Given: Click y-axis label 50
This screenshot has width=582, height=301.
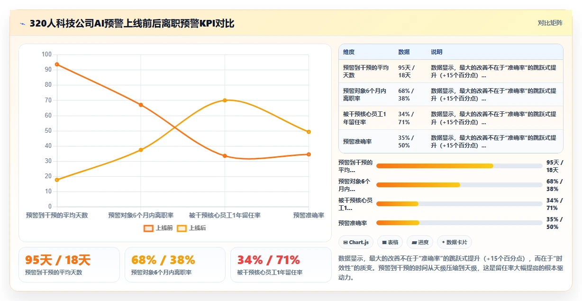Looking at the screenshot, I should click(48, 131).
